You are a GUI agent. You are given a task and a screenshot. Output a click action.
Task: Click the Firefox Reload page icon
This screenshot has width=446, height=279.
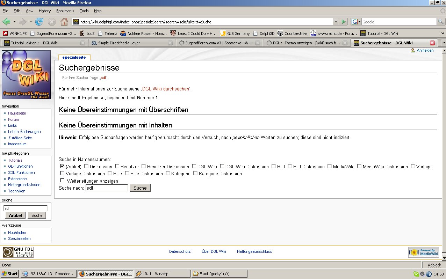pyautogui.click(x=39, y=22)
